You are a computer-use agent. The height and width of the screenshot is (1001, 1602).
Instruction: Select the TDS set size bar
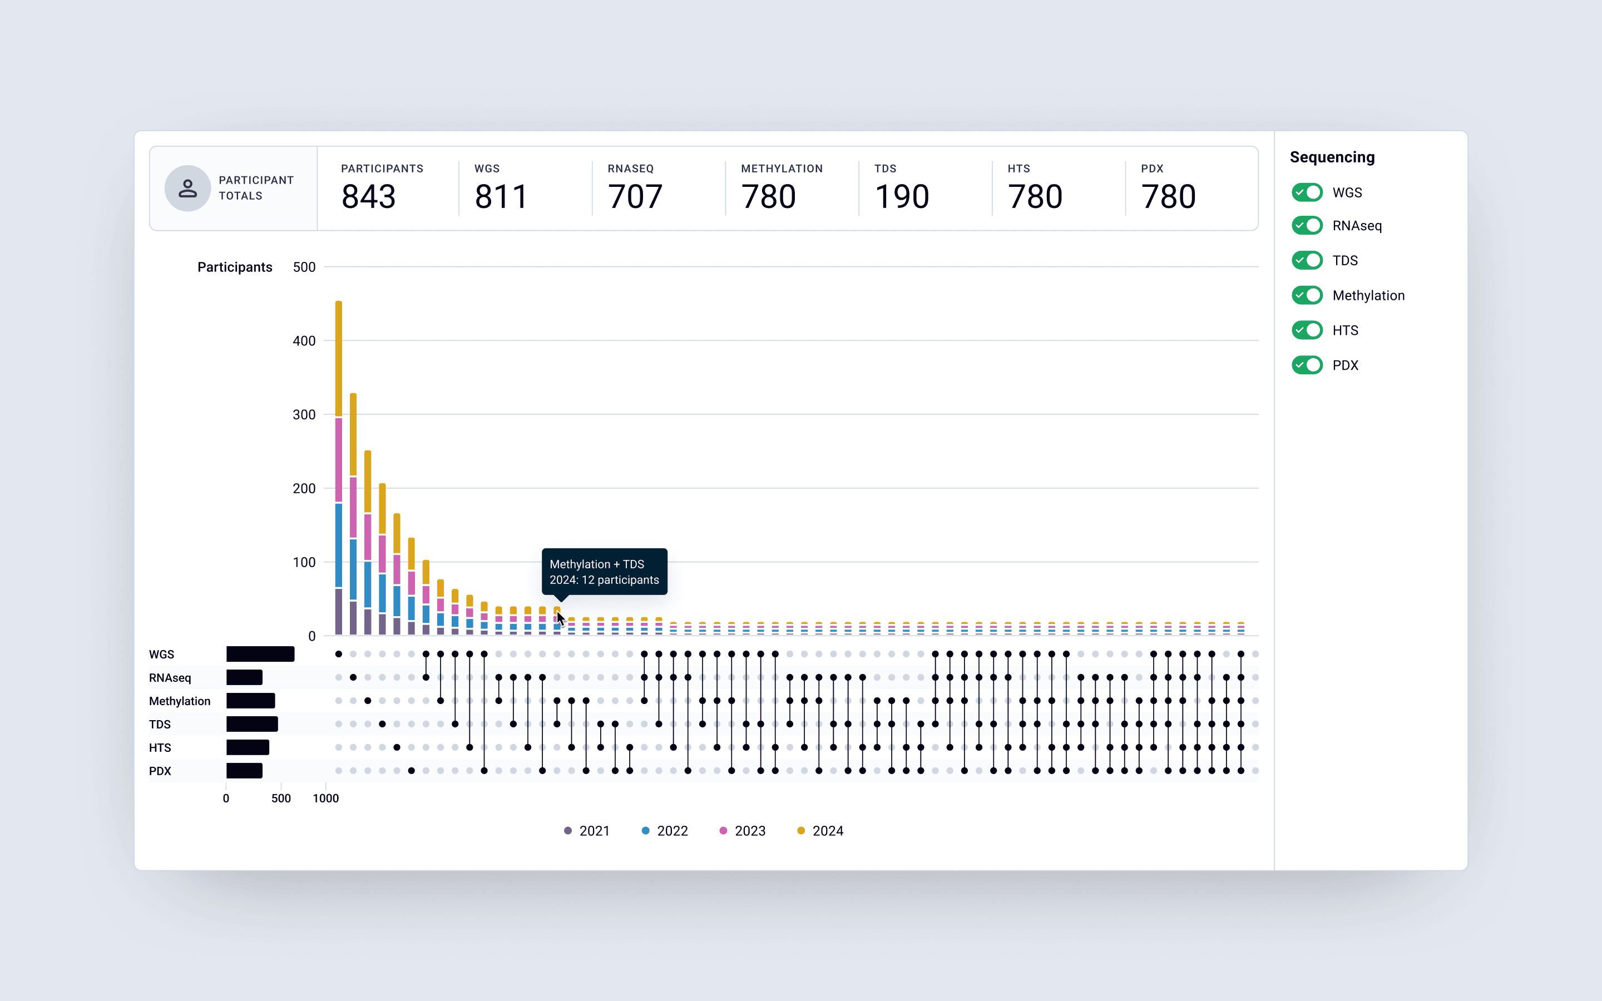coord(251,724)
